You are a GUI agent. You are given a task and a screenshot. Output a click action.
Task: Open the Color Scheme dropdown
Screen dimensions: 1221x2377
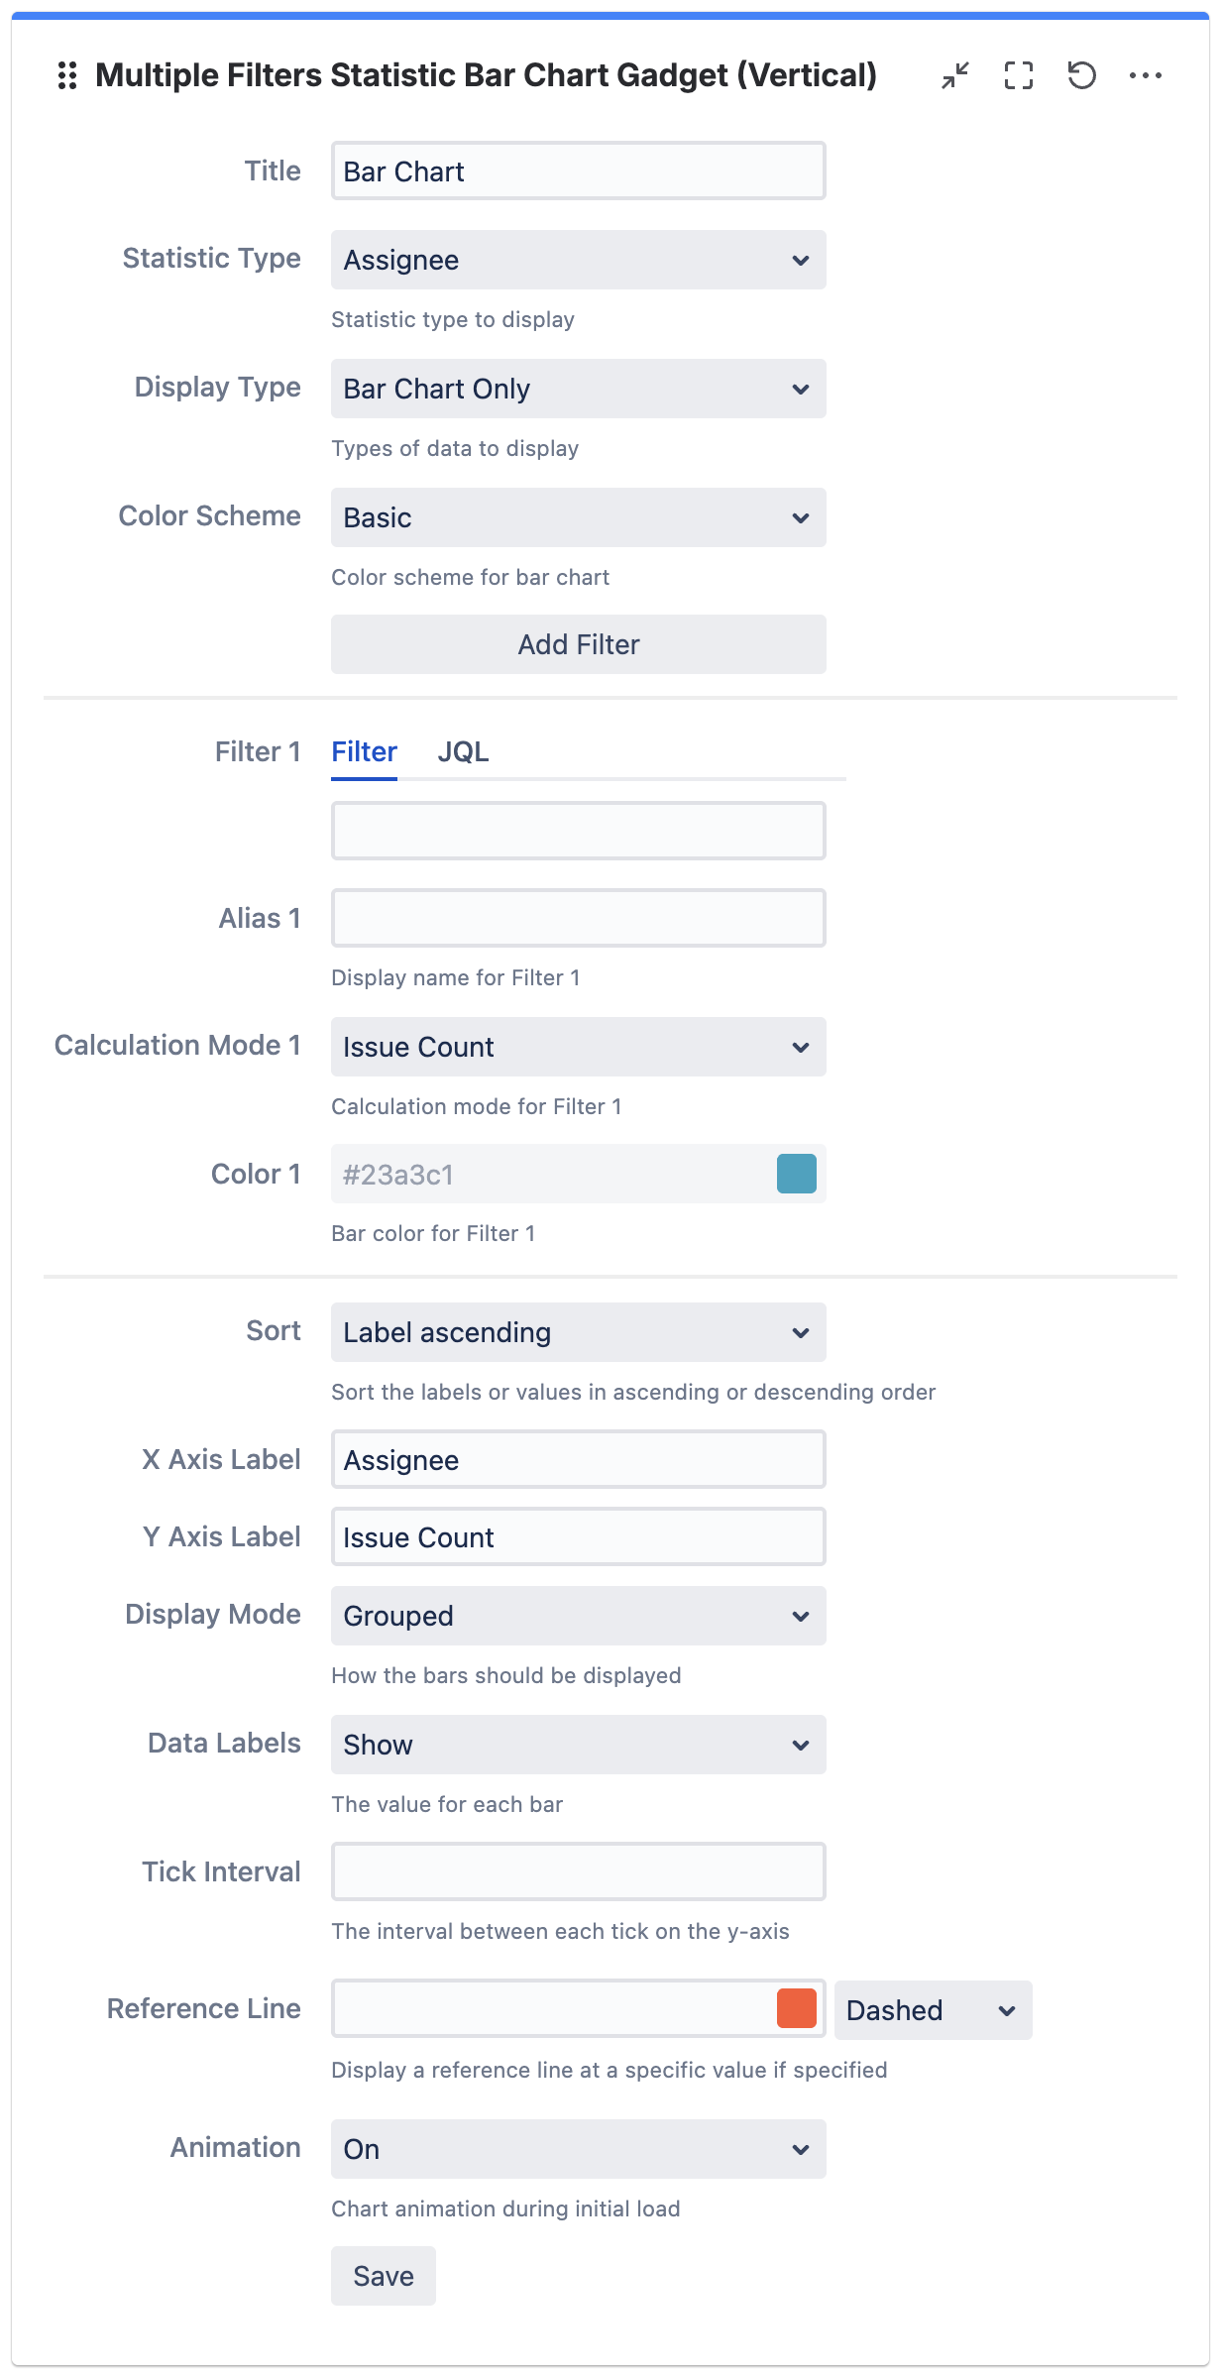click(578, 517)
